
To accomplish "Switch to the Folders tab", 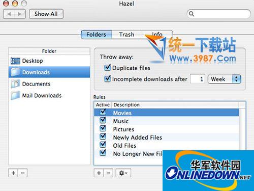I will click(97, 35).
